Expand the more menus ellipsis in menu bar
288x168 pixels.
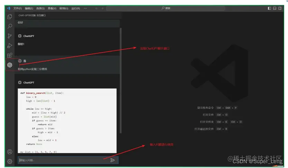click(x=85, y=8)
